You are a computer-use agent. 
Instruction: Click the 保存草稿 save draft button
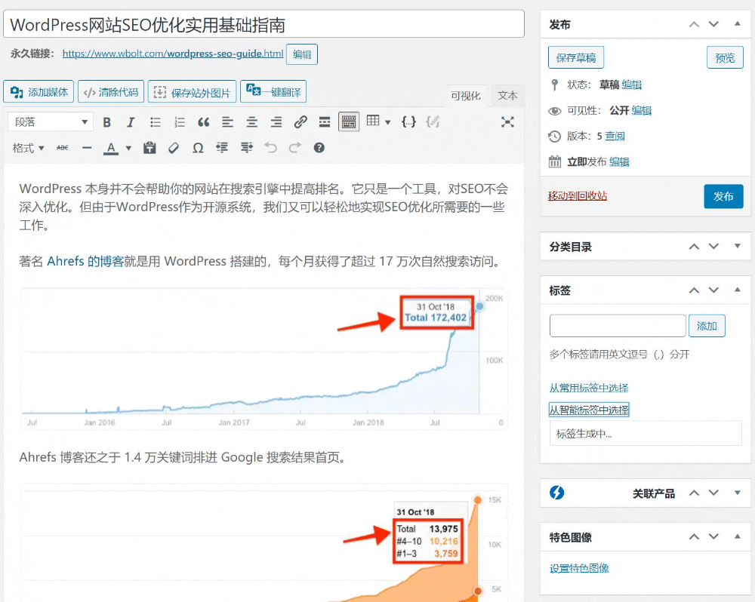pos(577,57)
